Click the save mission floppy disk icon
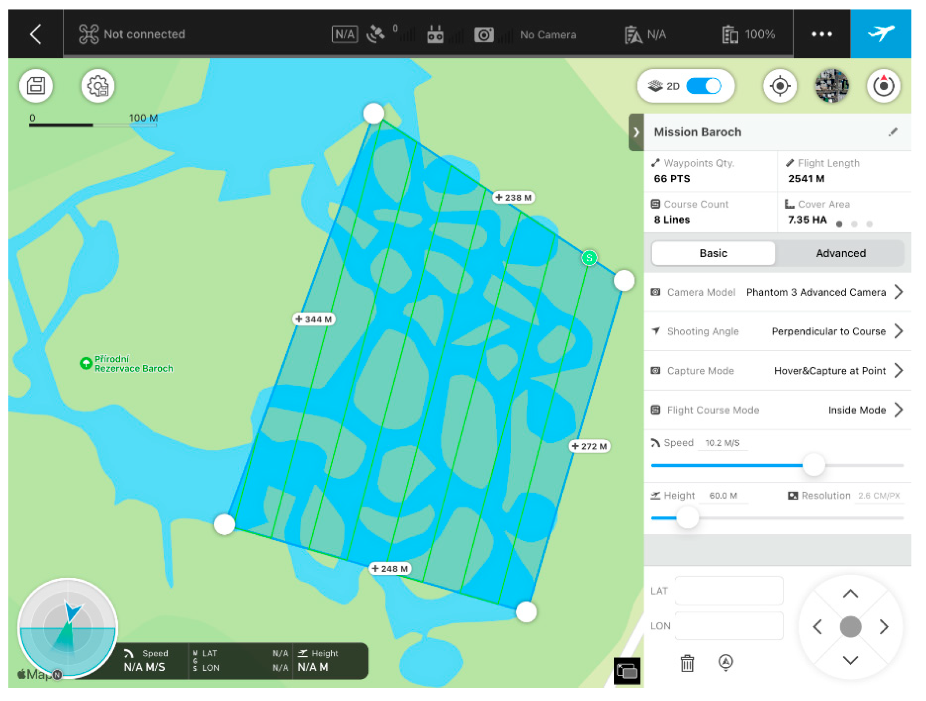 (x=36, y=86)
